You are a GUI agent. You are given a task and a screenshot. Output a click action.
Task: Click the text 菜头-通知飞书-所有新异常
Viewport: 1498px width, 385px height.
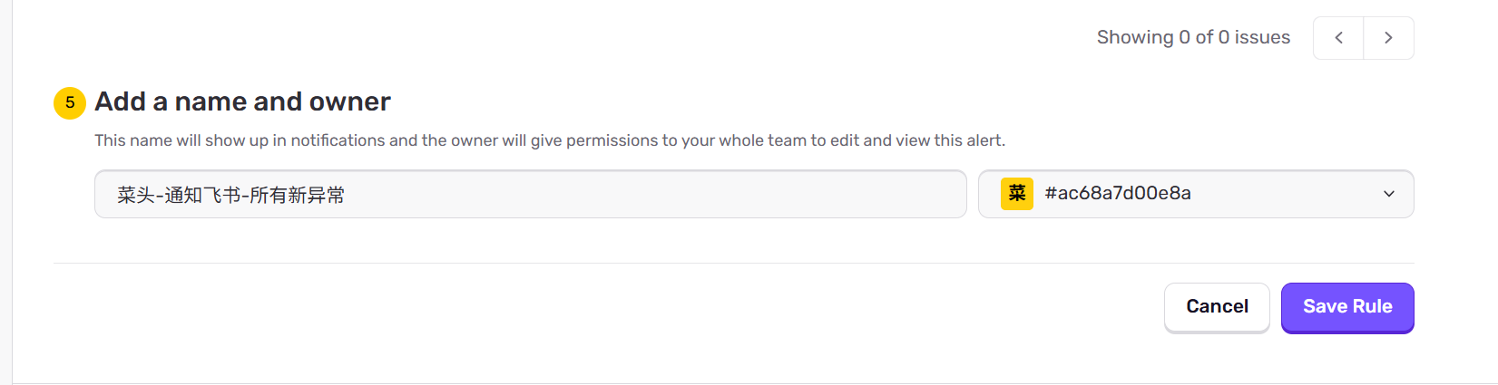click(230, 195)
